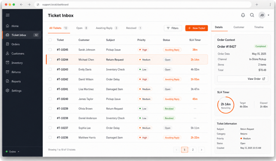Select the Timeline panel tab
Image resolution: width=276 pixels, height=161 pixels.
259,27
